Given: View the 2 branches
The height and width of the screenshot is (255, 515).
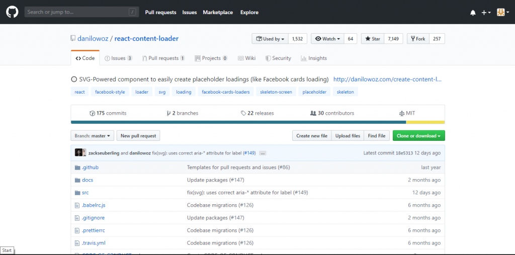Looking at the screenshot, I should [x=183, y=113].
